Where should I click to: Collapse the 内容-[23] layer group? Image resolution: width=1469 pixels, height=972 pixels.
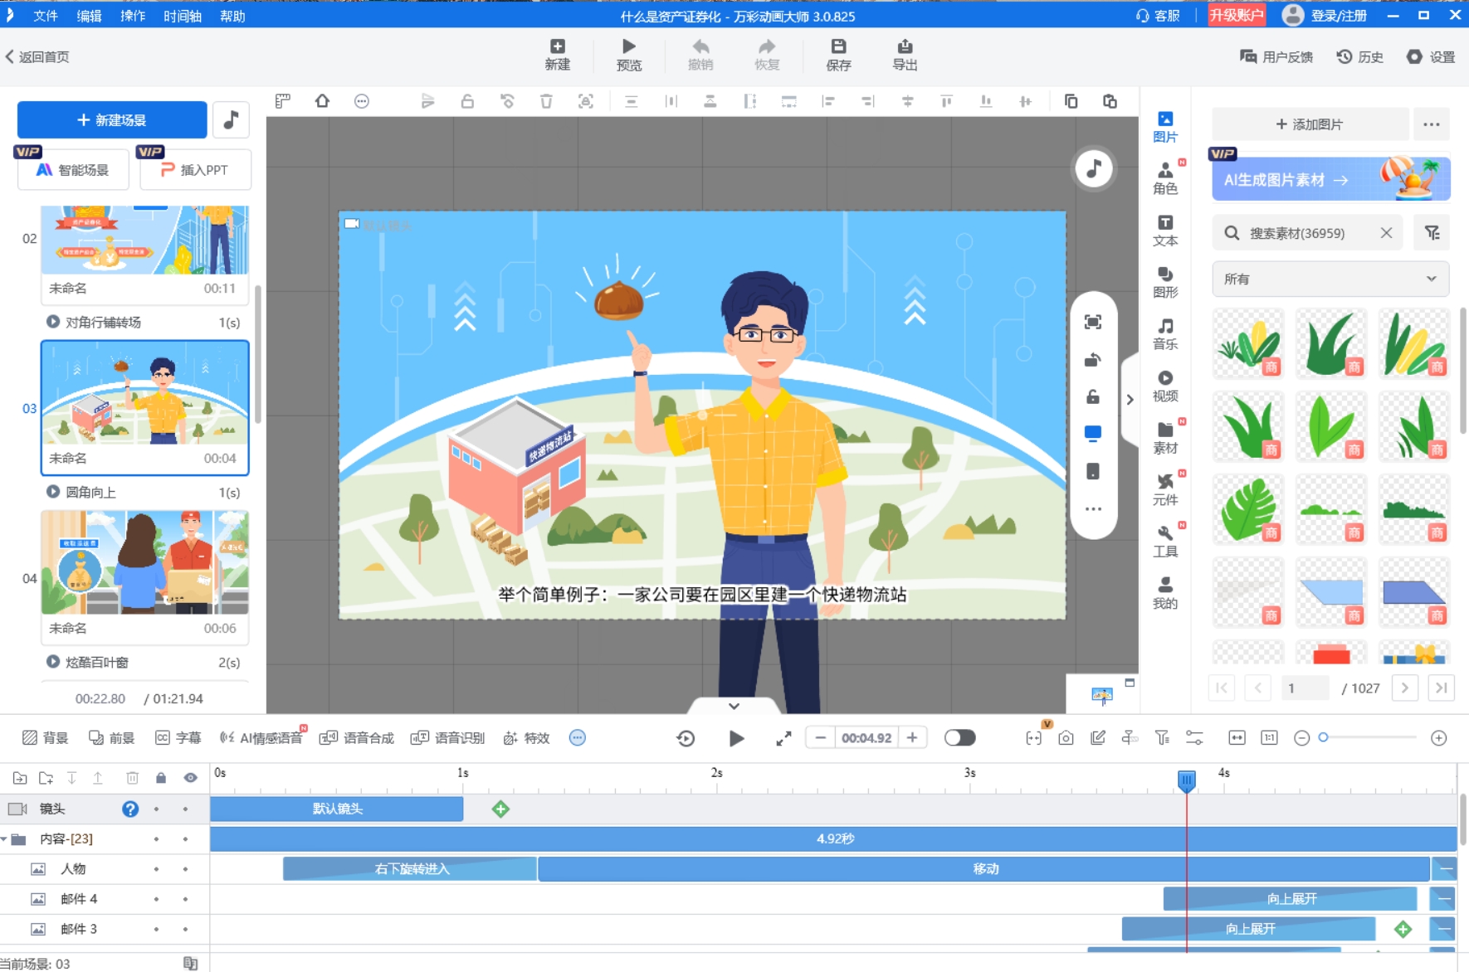tap(5, 839)
